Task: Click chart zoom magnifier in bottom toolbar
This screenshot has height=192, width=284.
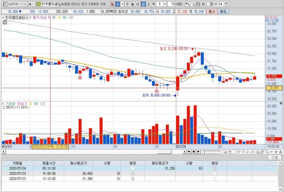Action: tap(267, 152)
